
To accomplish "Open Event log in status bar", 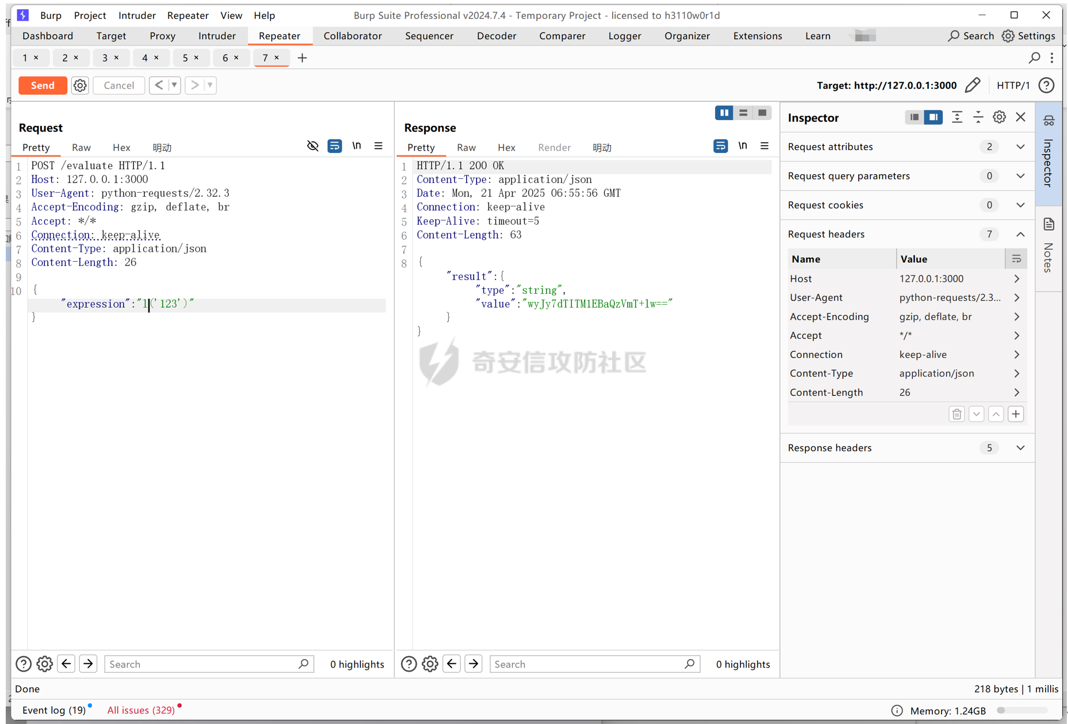I will [54, 710].
